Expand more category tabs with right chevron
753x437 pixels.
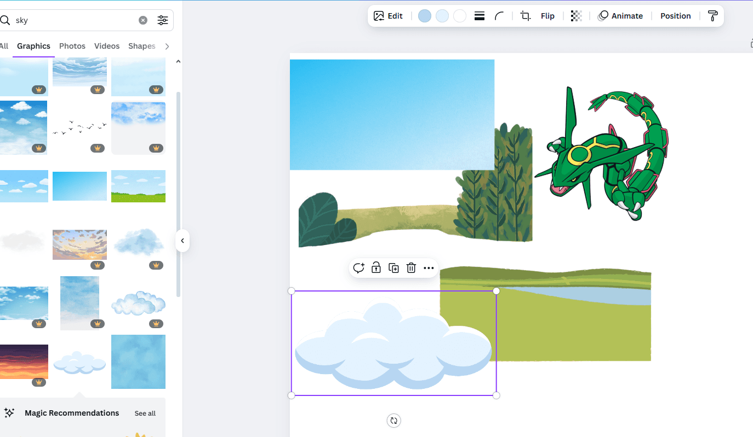(167, 46)
